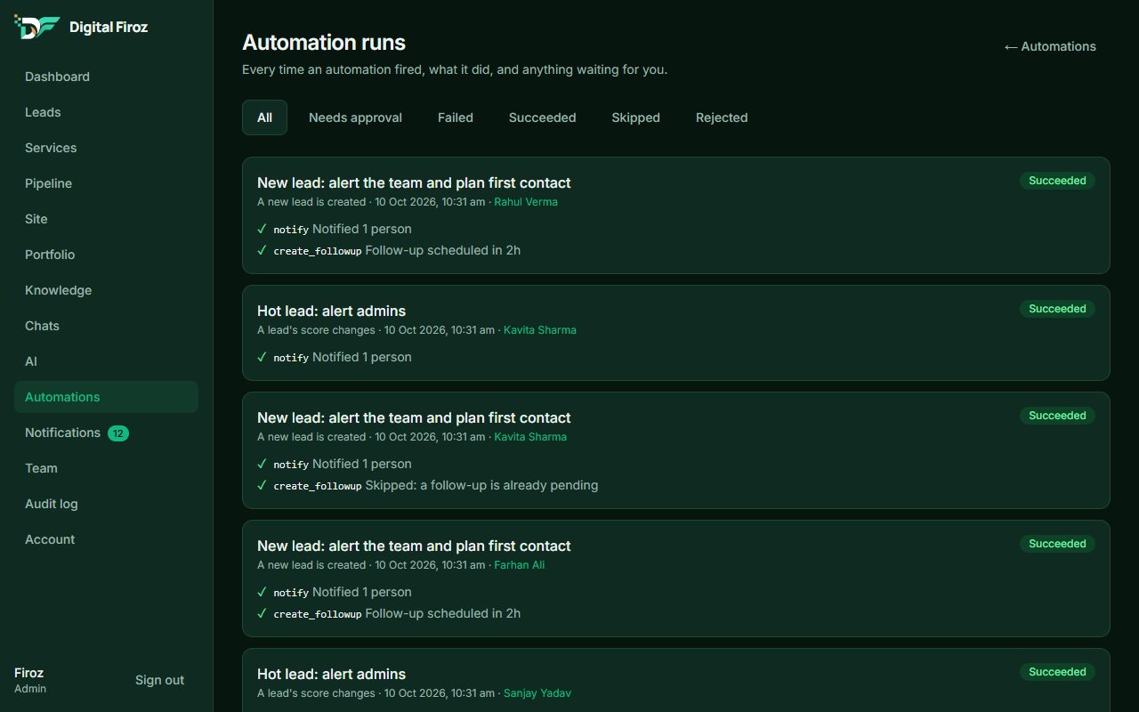View the Audit log
The width and height of the screenshot is (1139, 712).
106,504
